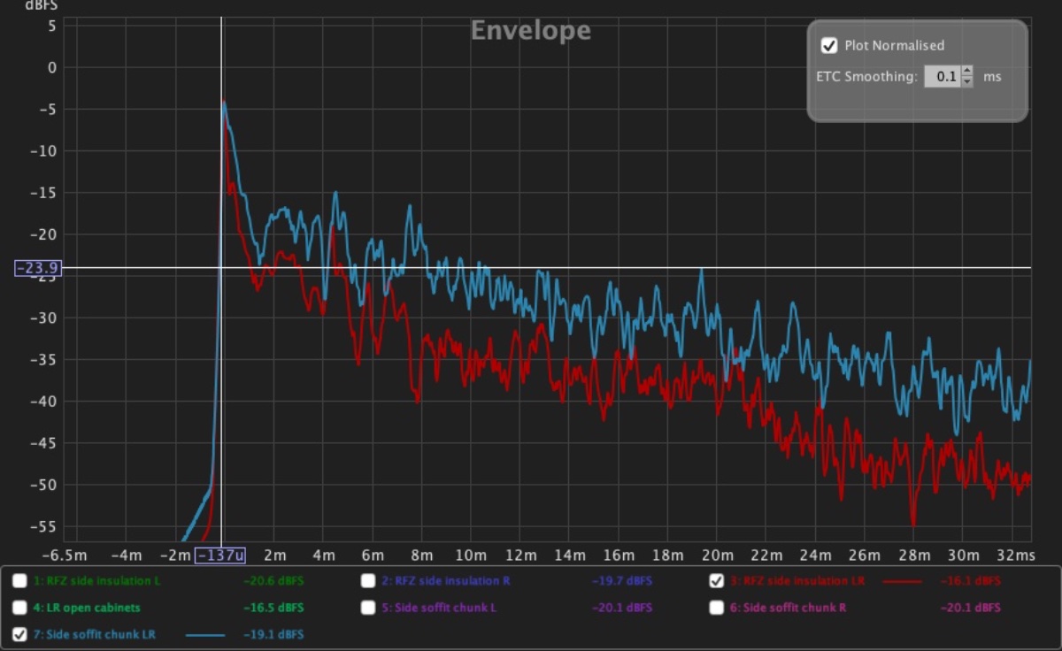Click the ETC Smoothing value field

click(x=942, y=77)
